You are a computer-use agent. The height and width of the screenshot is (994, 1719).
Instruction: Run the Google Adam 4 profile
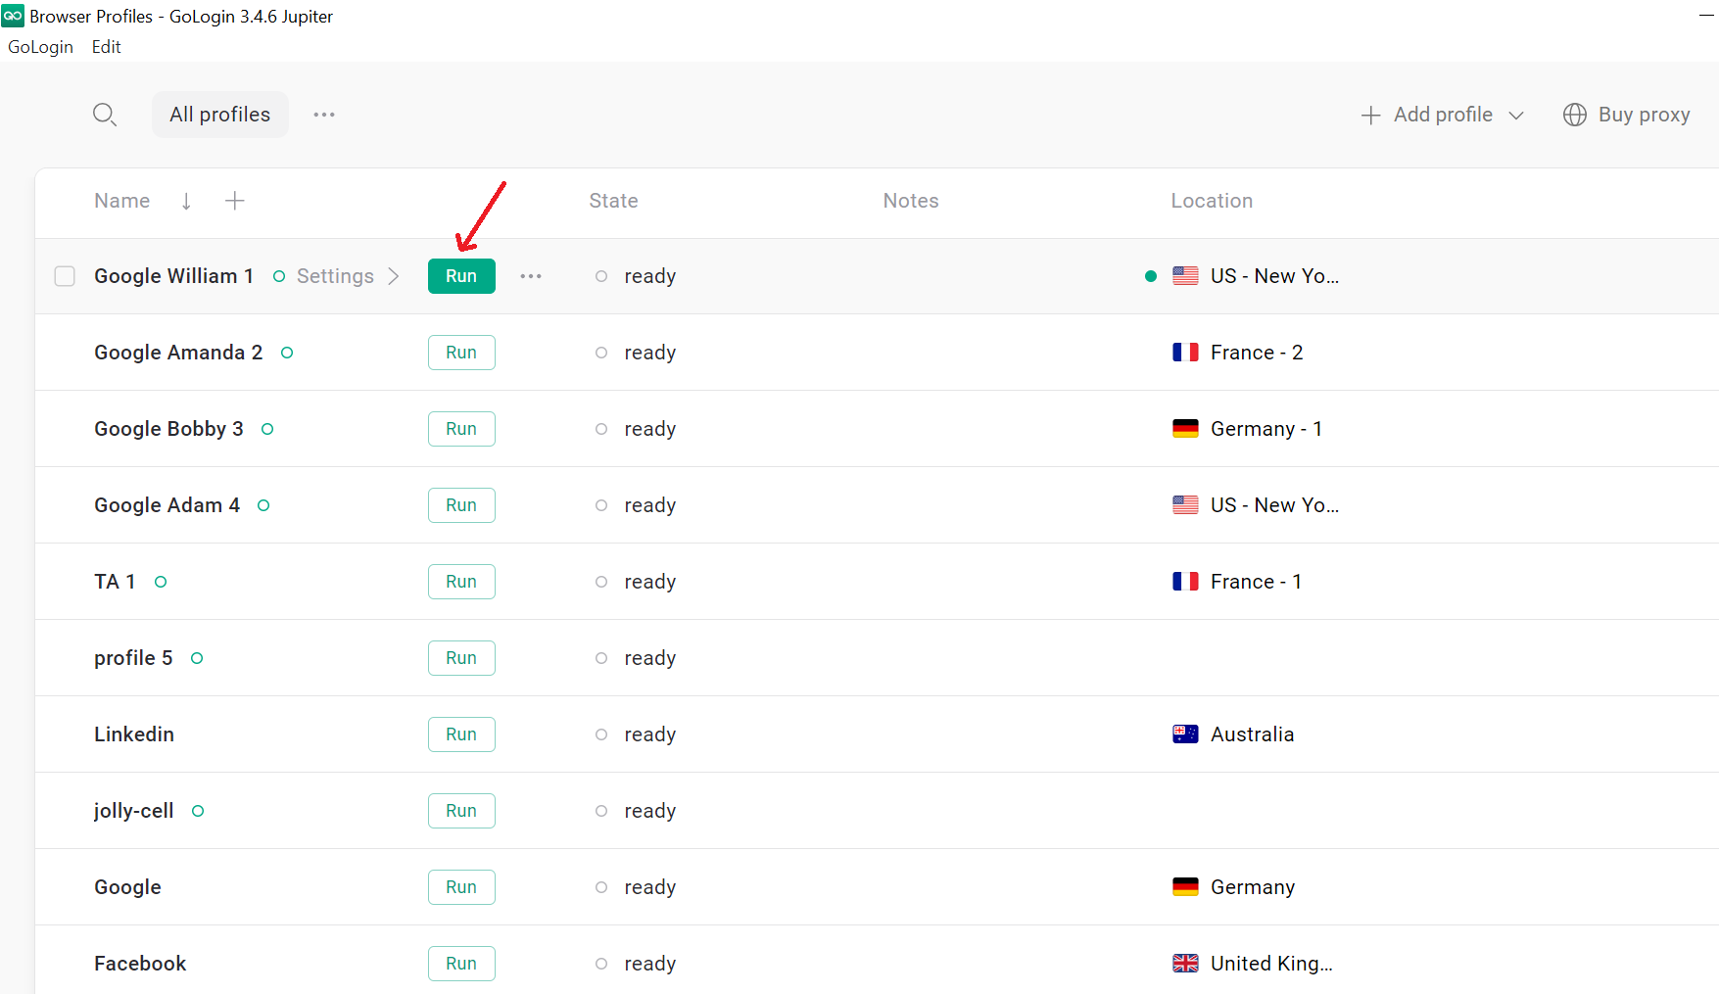point(461,505)
